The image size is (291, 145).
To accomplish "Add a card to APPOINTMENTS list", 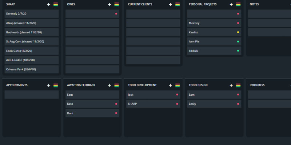I will point(49,85).
